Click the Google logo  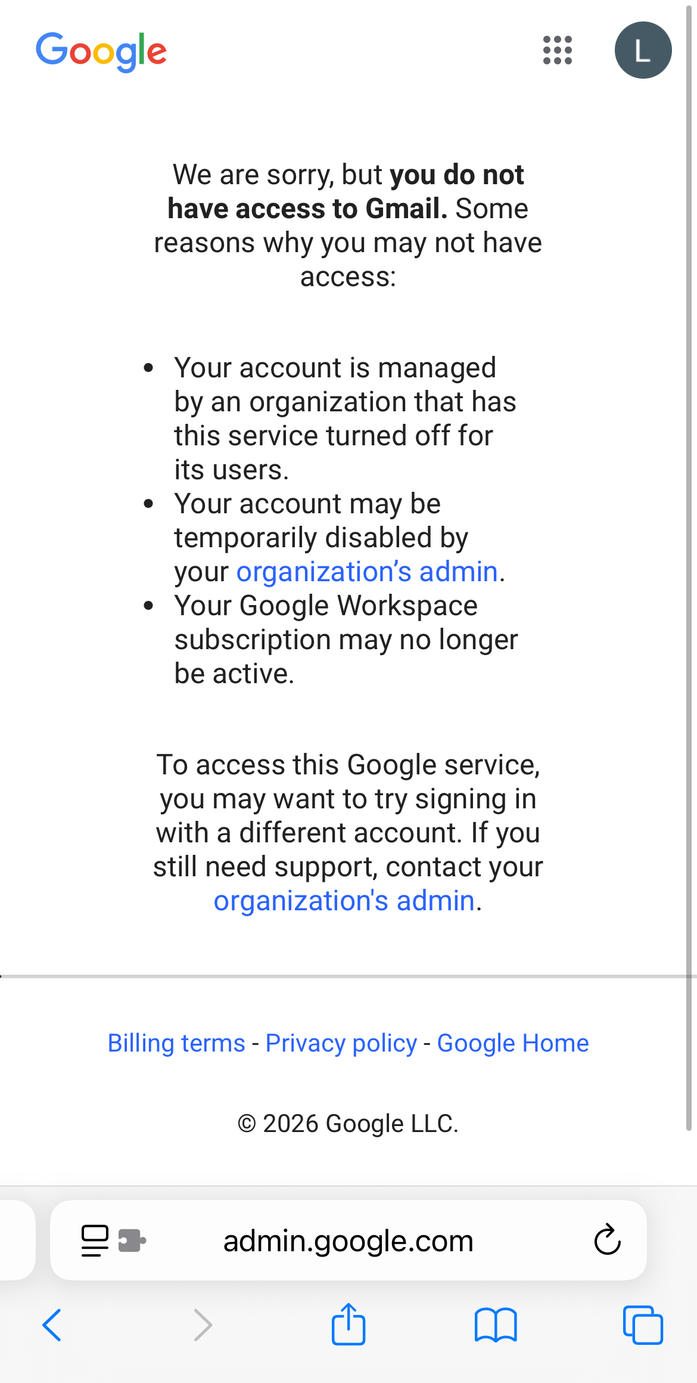coord(101,51)
